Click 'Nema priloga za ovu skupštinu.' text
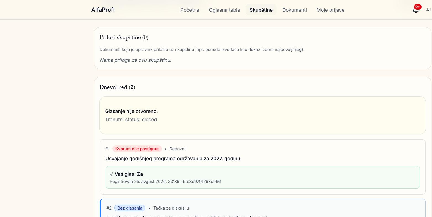Screen dimensions: 432x217 click(135, 60)
